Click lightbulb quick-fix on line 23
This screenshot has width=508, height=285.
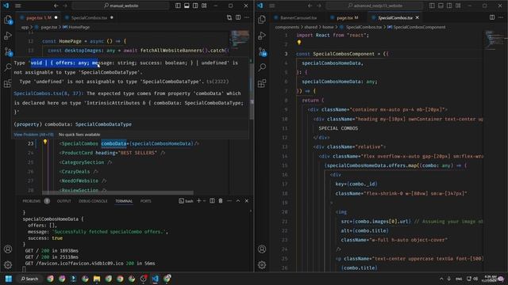[45, 142]
